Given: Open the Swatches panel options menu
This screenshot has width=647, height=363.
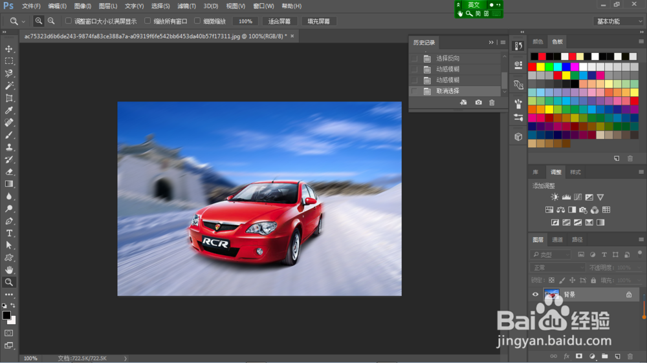Looking at the screenshot, I should [641, 41].
